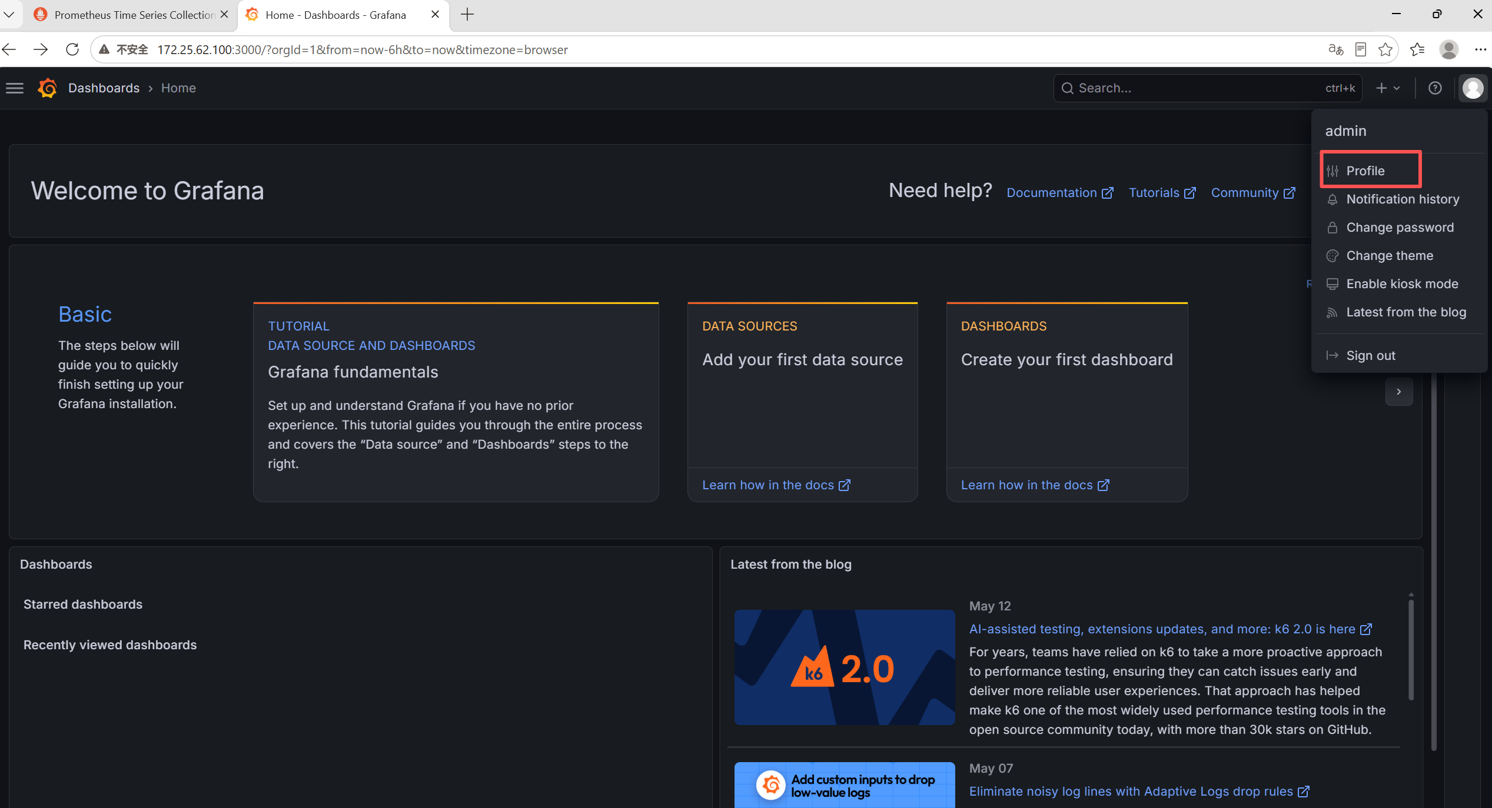
Task: Click the May 12 blog date
Action: pos(990,606)
